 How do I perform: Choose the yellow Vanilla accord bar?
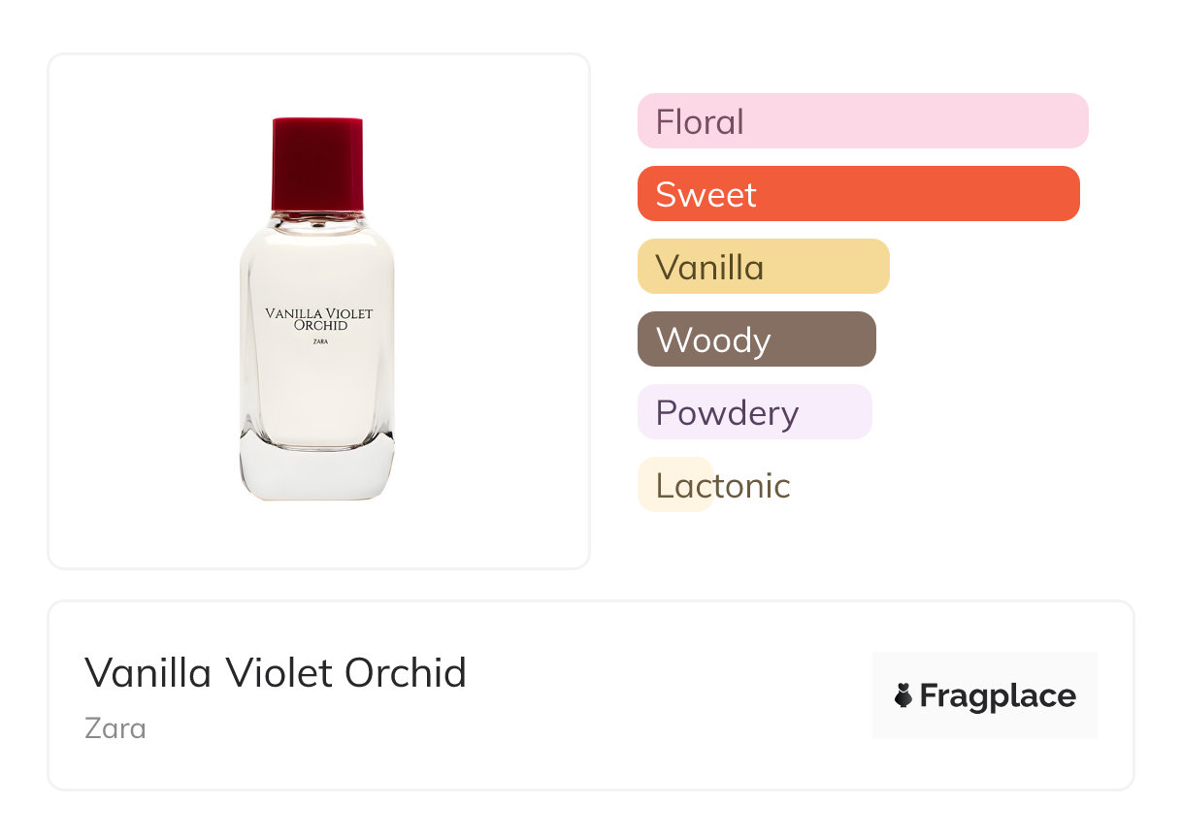pyautogui.click(x=763, y=267)
